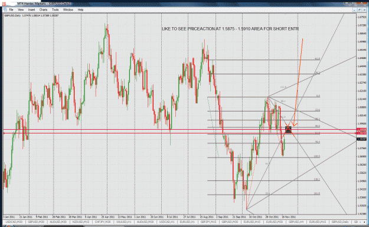The image size is (369, 227).
Task: Open the File menu
Action: tap(11, 9)
